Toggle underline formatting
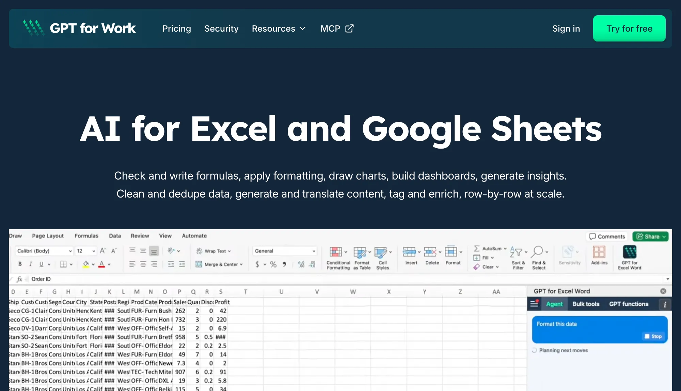The width and height of the screenshot is (681, 391). [x=41, y=264]
